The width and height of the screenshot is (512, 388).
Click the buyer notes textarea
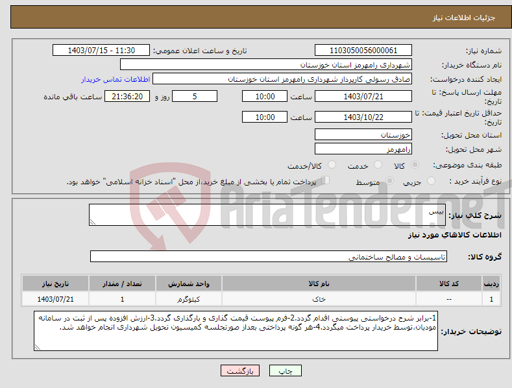pos(236,331)
